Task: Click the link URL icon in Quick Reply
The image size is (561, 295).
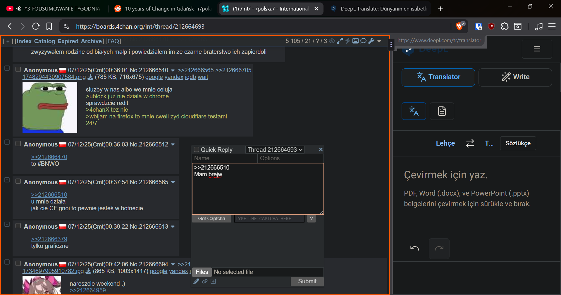Action: click(205, 281)
